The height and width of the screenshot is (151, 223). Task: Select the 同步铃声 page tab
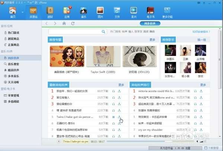coord(150,23)
